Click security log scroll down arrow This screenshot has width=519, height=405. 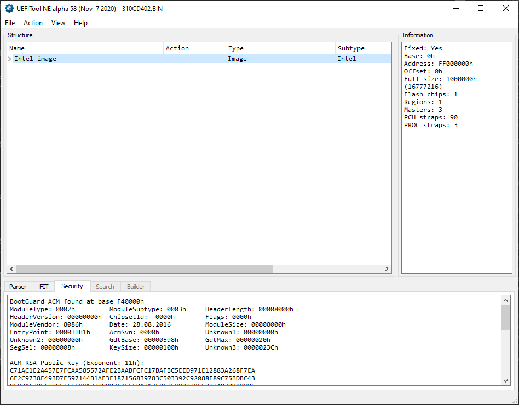[x=505, y=381]
